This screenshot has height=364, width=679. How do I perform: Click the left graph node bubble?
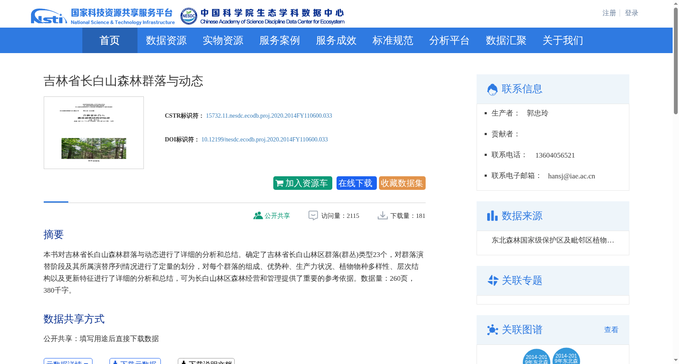tap(536, 357)
